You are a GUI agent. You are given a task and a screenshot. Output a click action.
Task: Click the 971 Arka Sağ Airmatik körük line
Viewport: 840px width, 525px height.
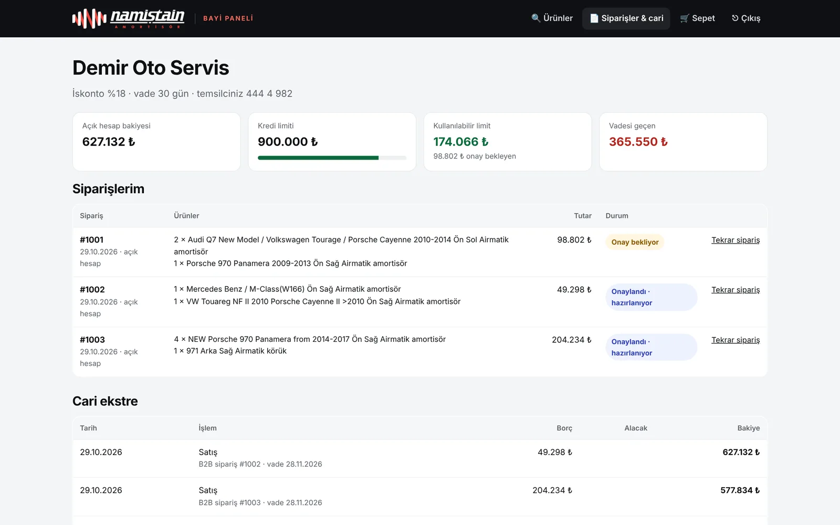point(230,351)
